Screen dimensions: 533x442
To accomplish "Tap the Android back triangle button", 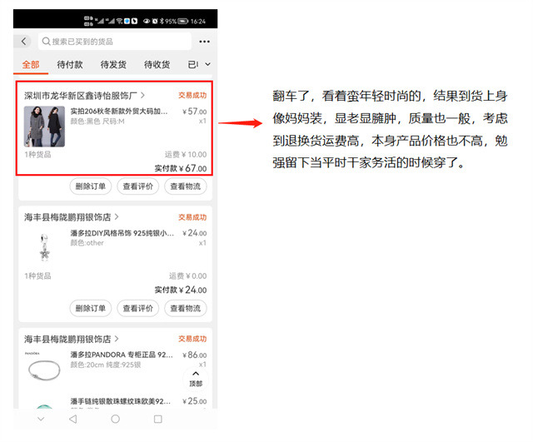I will click(x=72, y=419).
